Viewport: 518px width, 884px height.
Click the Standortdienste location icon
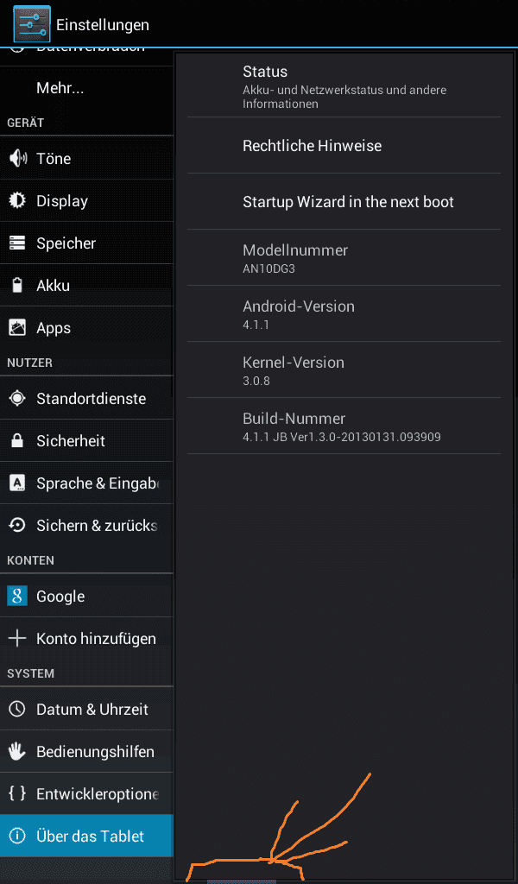[18, 399]
